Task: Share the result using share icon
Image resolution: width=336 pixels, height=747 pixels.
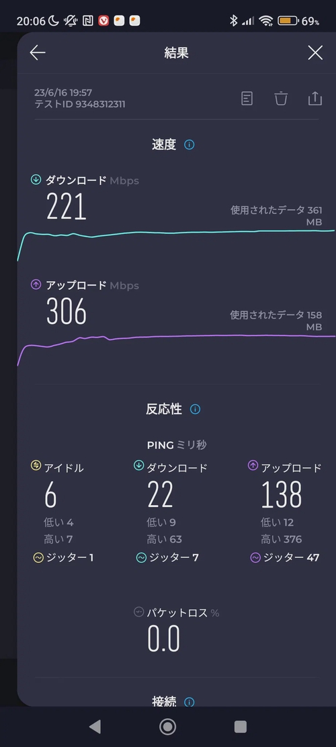Action: (315, 99)
